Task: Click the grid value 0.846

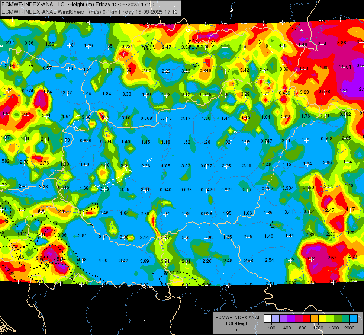Action: pos(206,71)
